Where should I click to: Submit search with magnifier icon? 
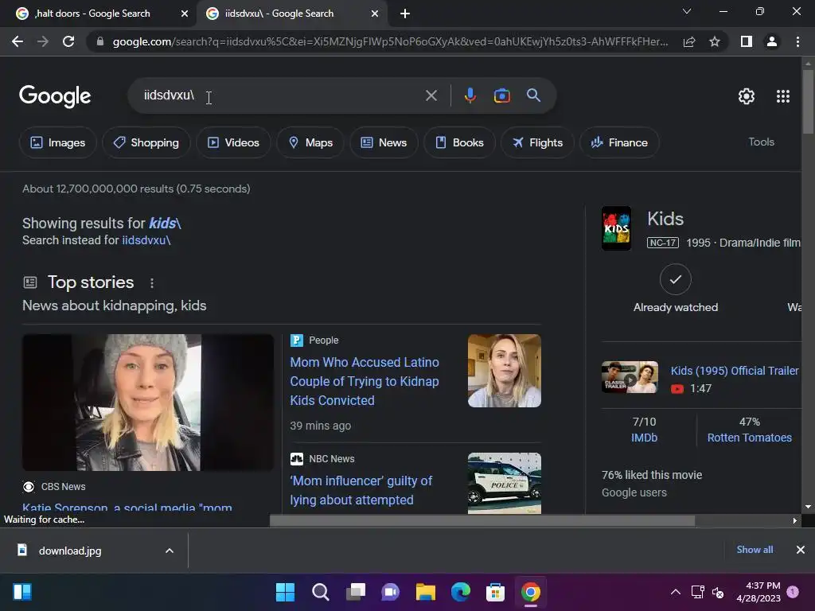(x=533, y=95)
